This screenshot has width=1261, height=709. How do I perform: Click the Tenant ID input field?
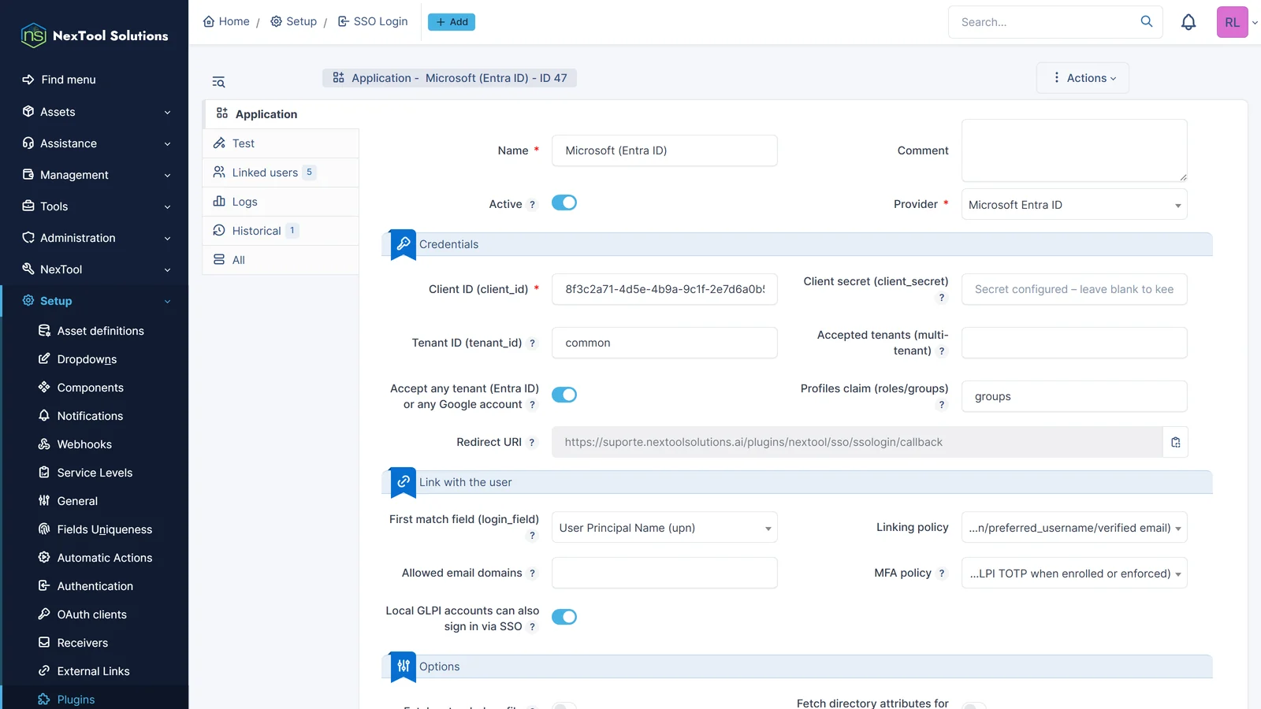click(x=664, y=343)
